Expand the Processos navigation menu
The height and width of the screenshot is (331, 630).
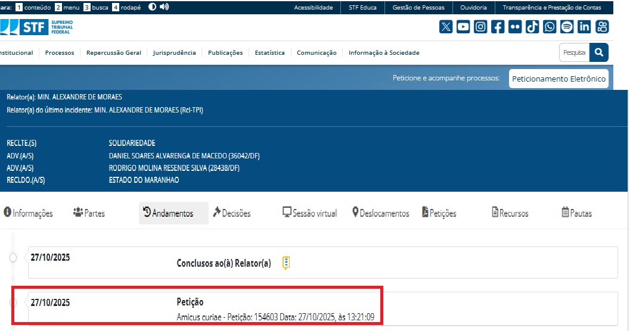pos(60,53)
